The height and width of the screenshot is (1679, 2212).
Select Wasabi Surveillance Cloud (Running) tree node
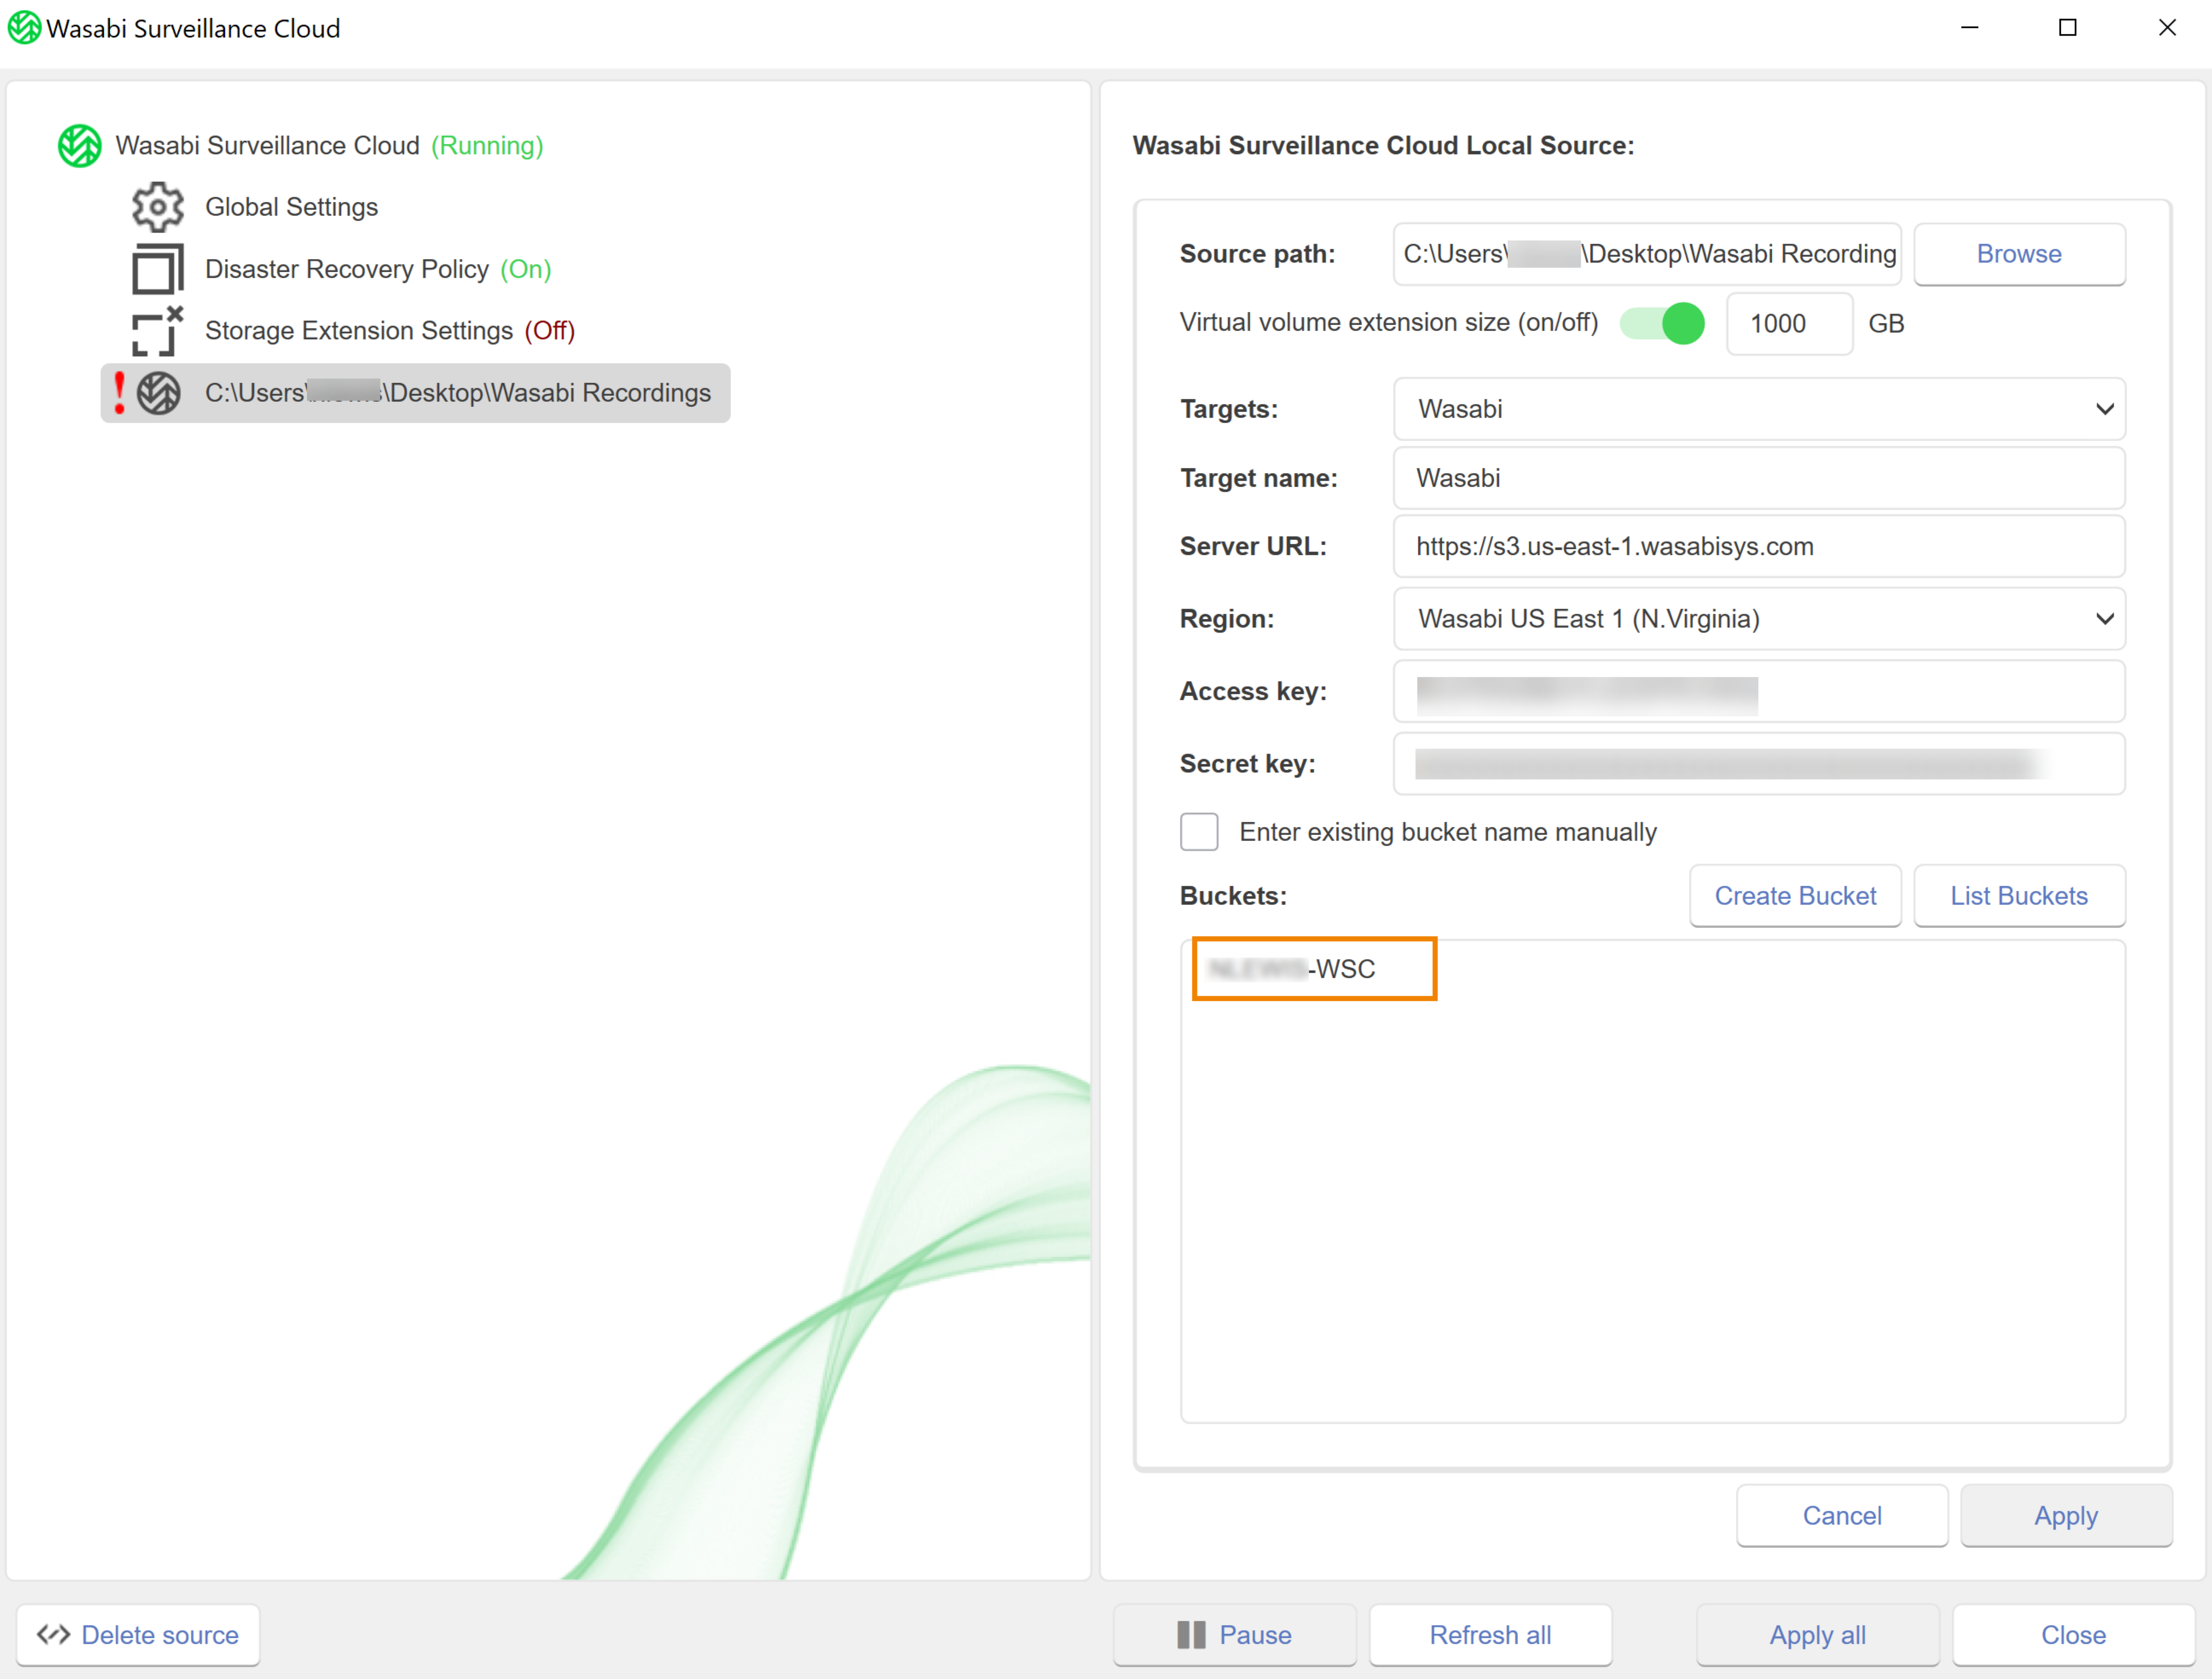tap(329, 146)
